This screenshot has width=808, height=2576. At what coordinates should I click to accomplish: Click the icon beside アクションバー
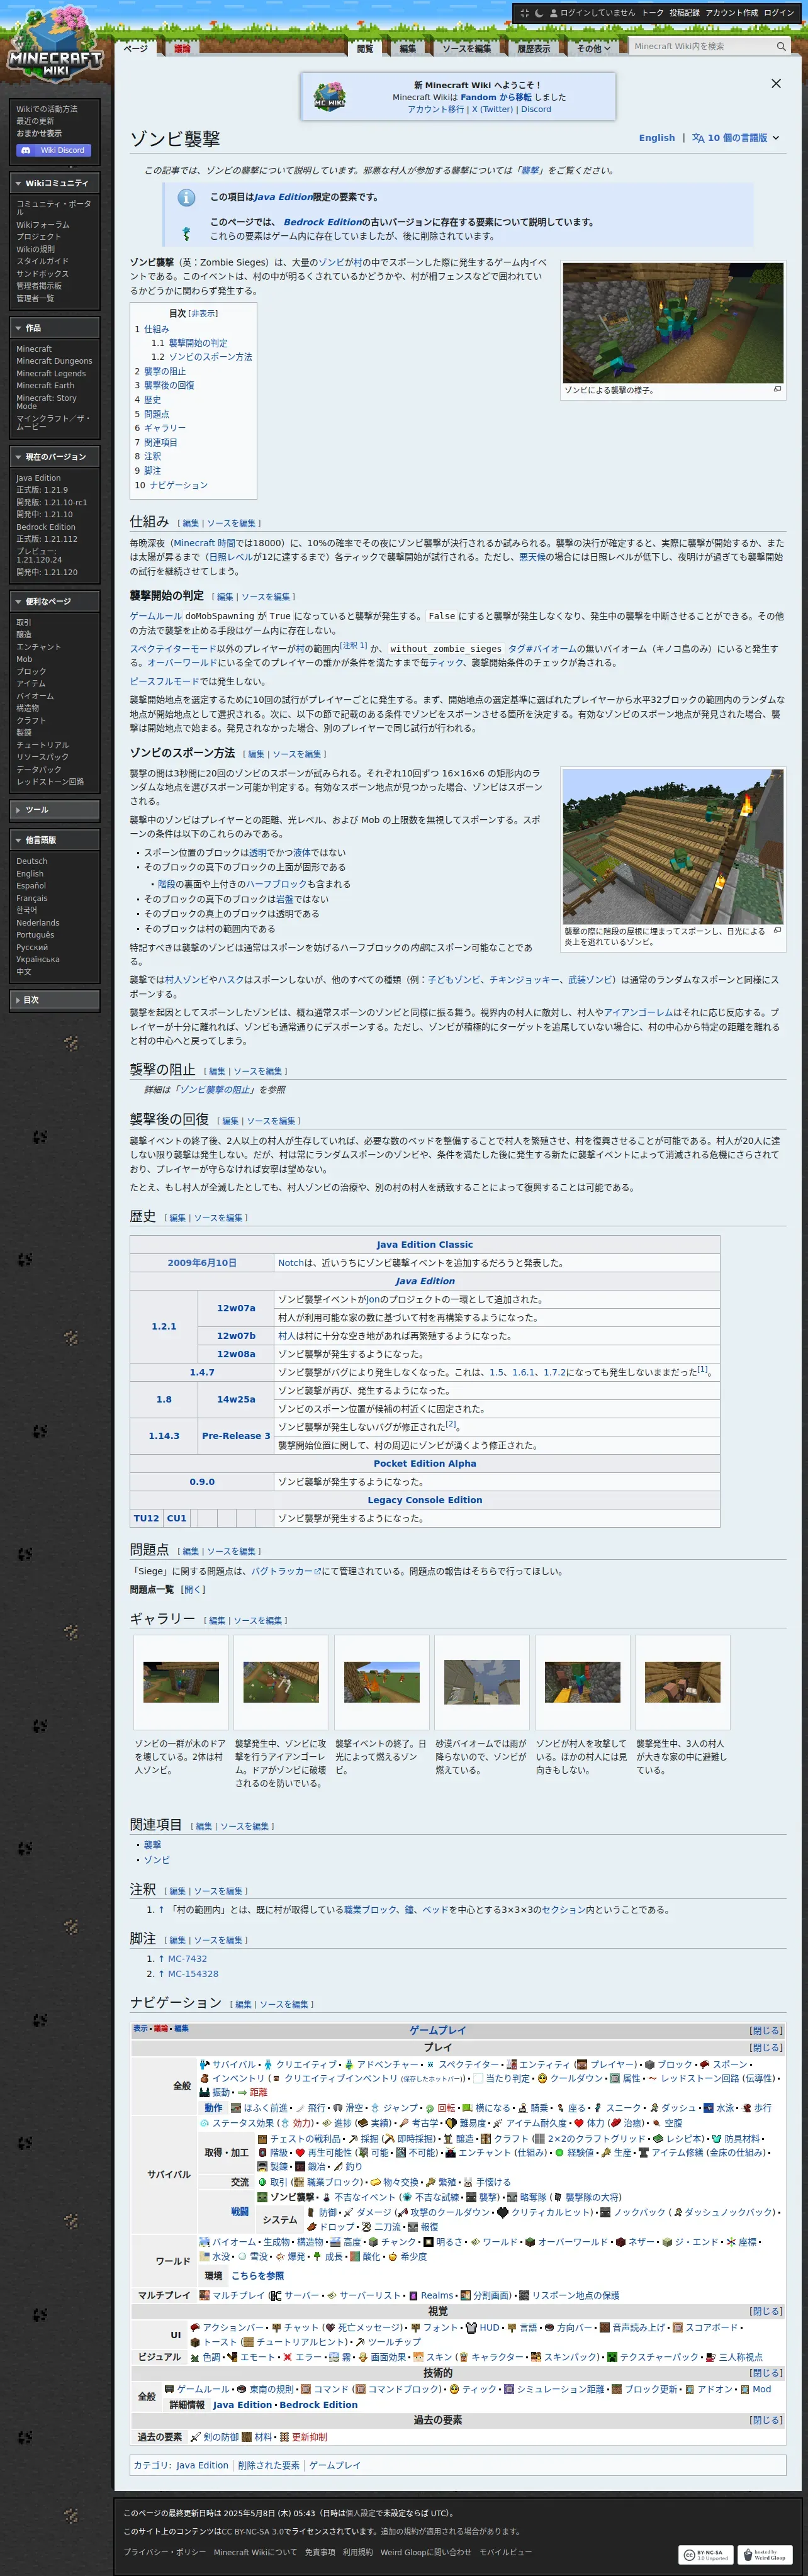point(195,2327)
